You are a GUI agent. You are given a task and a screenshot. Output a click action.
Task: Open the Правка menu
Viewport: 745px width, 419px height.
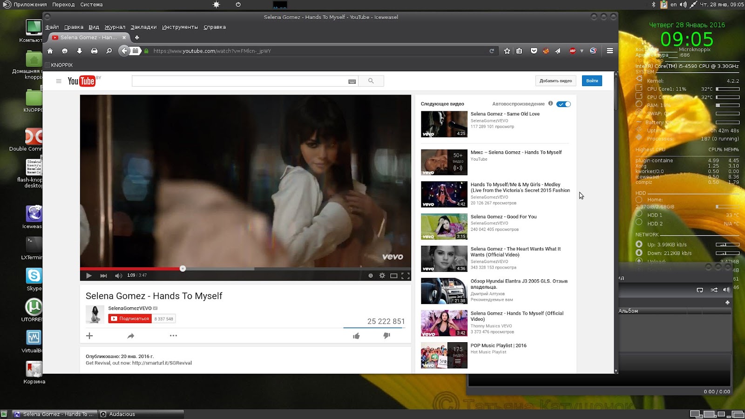coord(74,27)
